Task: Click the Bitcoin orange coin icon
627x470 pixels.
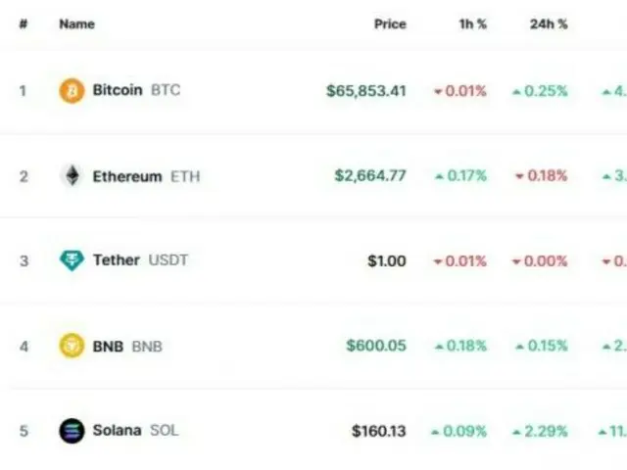Action: point(72,91)
